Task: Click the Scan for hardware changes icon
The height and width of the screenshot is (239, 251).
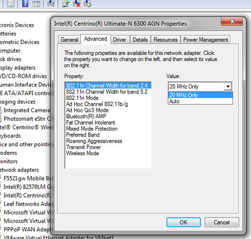Action: pyautogui.click(x=51, y=3)
